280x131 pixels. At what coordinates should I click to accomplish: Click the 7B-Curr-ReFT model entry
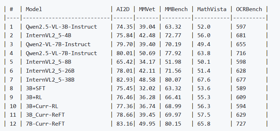[x=45, y=124]
